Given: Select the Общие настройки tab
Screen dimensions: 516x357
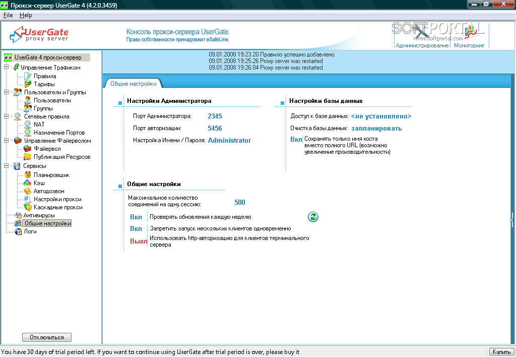Looking at the screenshot, I should point(133,84).
